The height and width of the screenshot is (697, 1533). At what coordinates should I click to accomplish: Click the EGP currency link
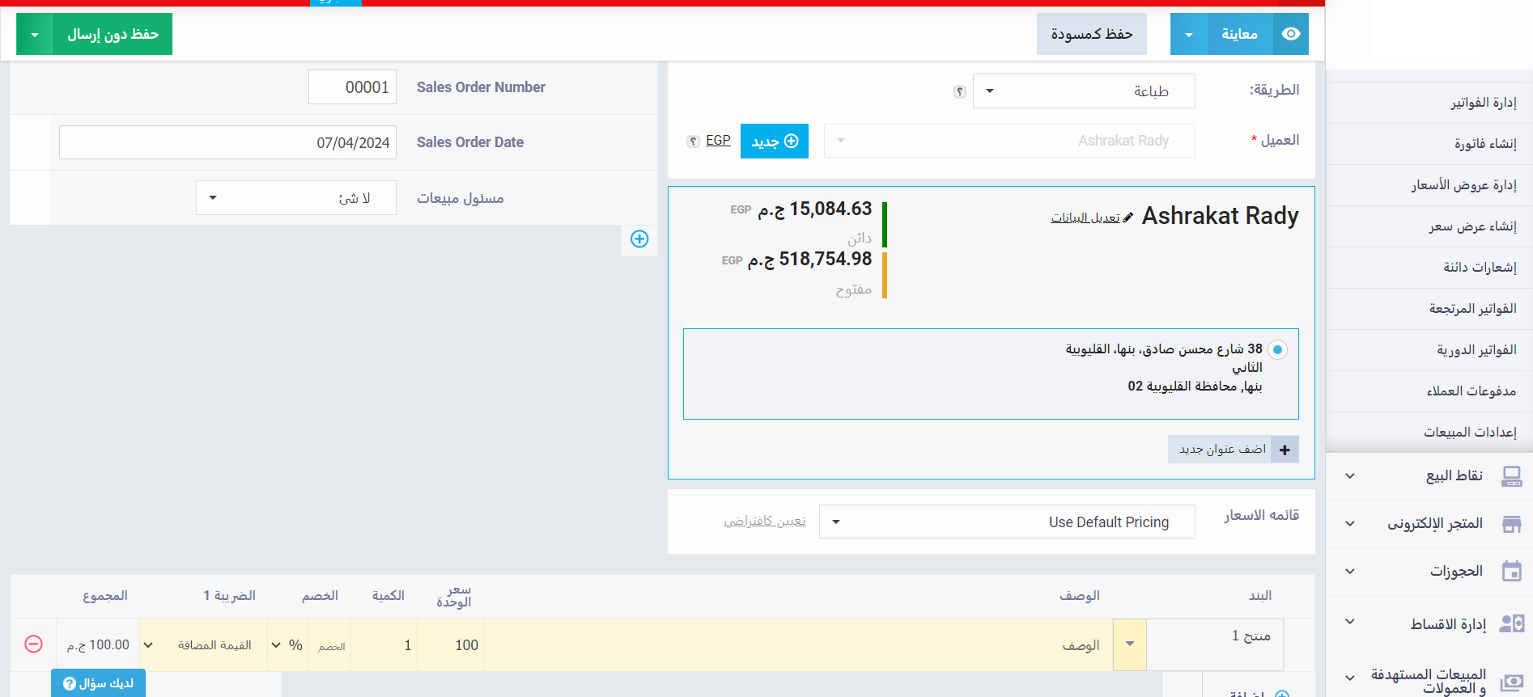click(718, 141)
